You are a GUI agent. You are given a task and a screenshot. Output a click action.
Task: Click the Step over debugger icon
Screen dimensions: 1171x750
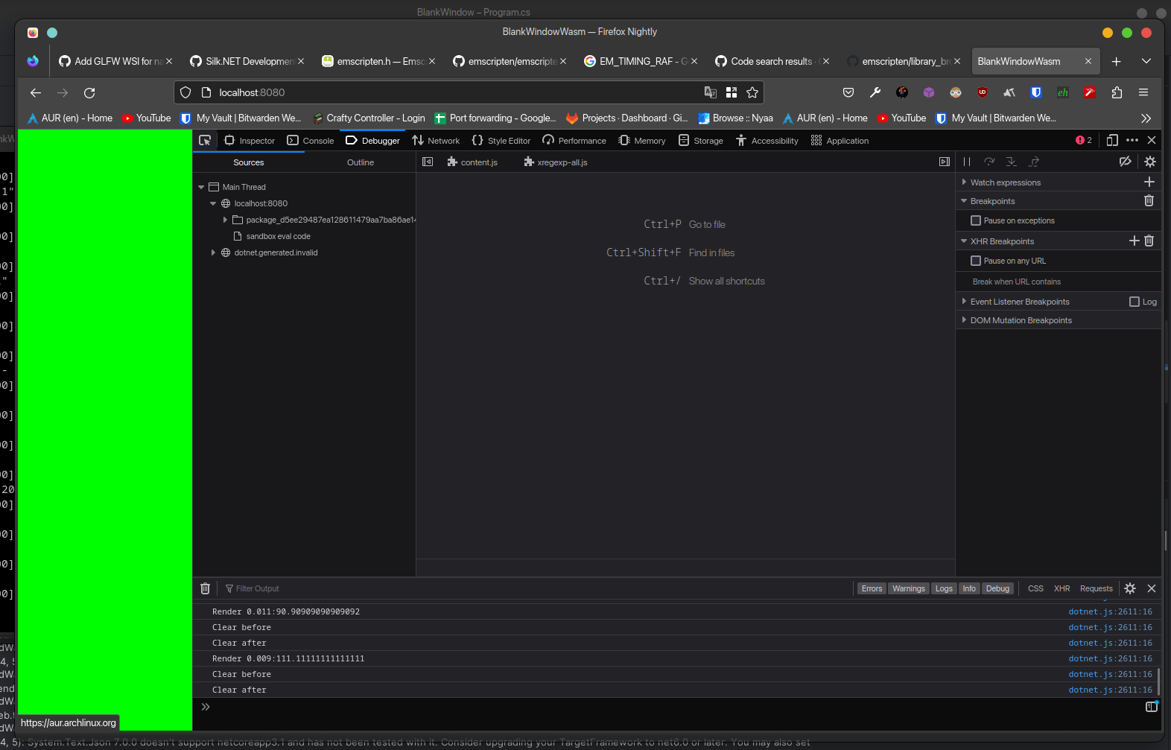989,162
